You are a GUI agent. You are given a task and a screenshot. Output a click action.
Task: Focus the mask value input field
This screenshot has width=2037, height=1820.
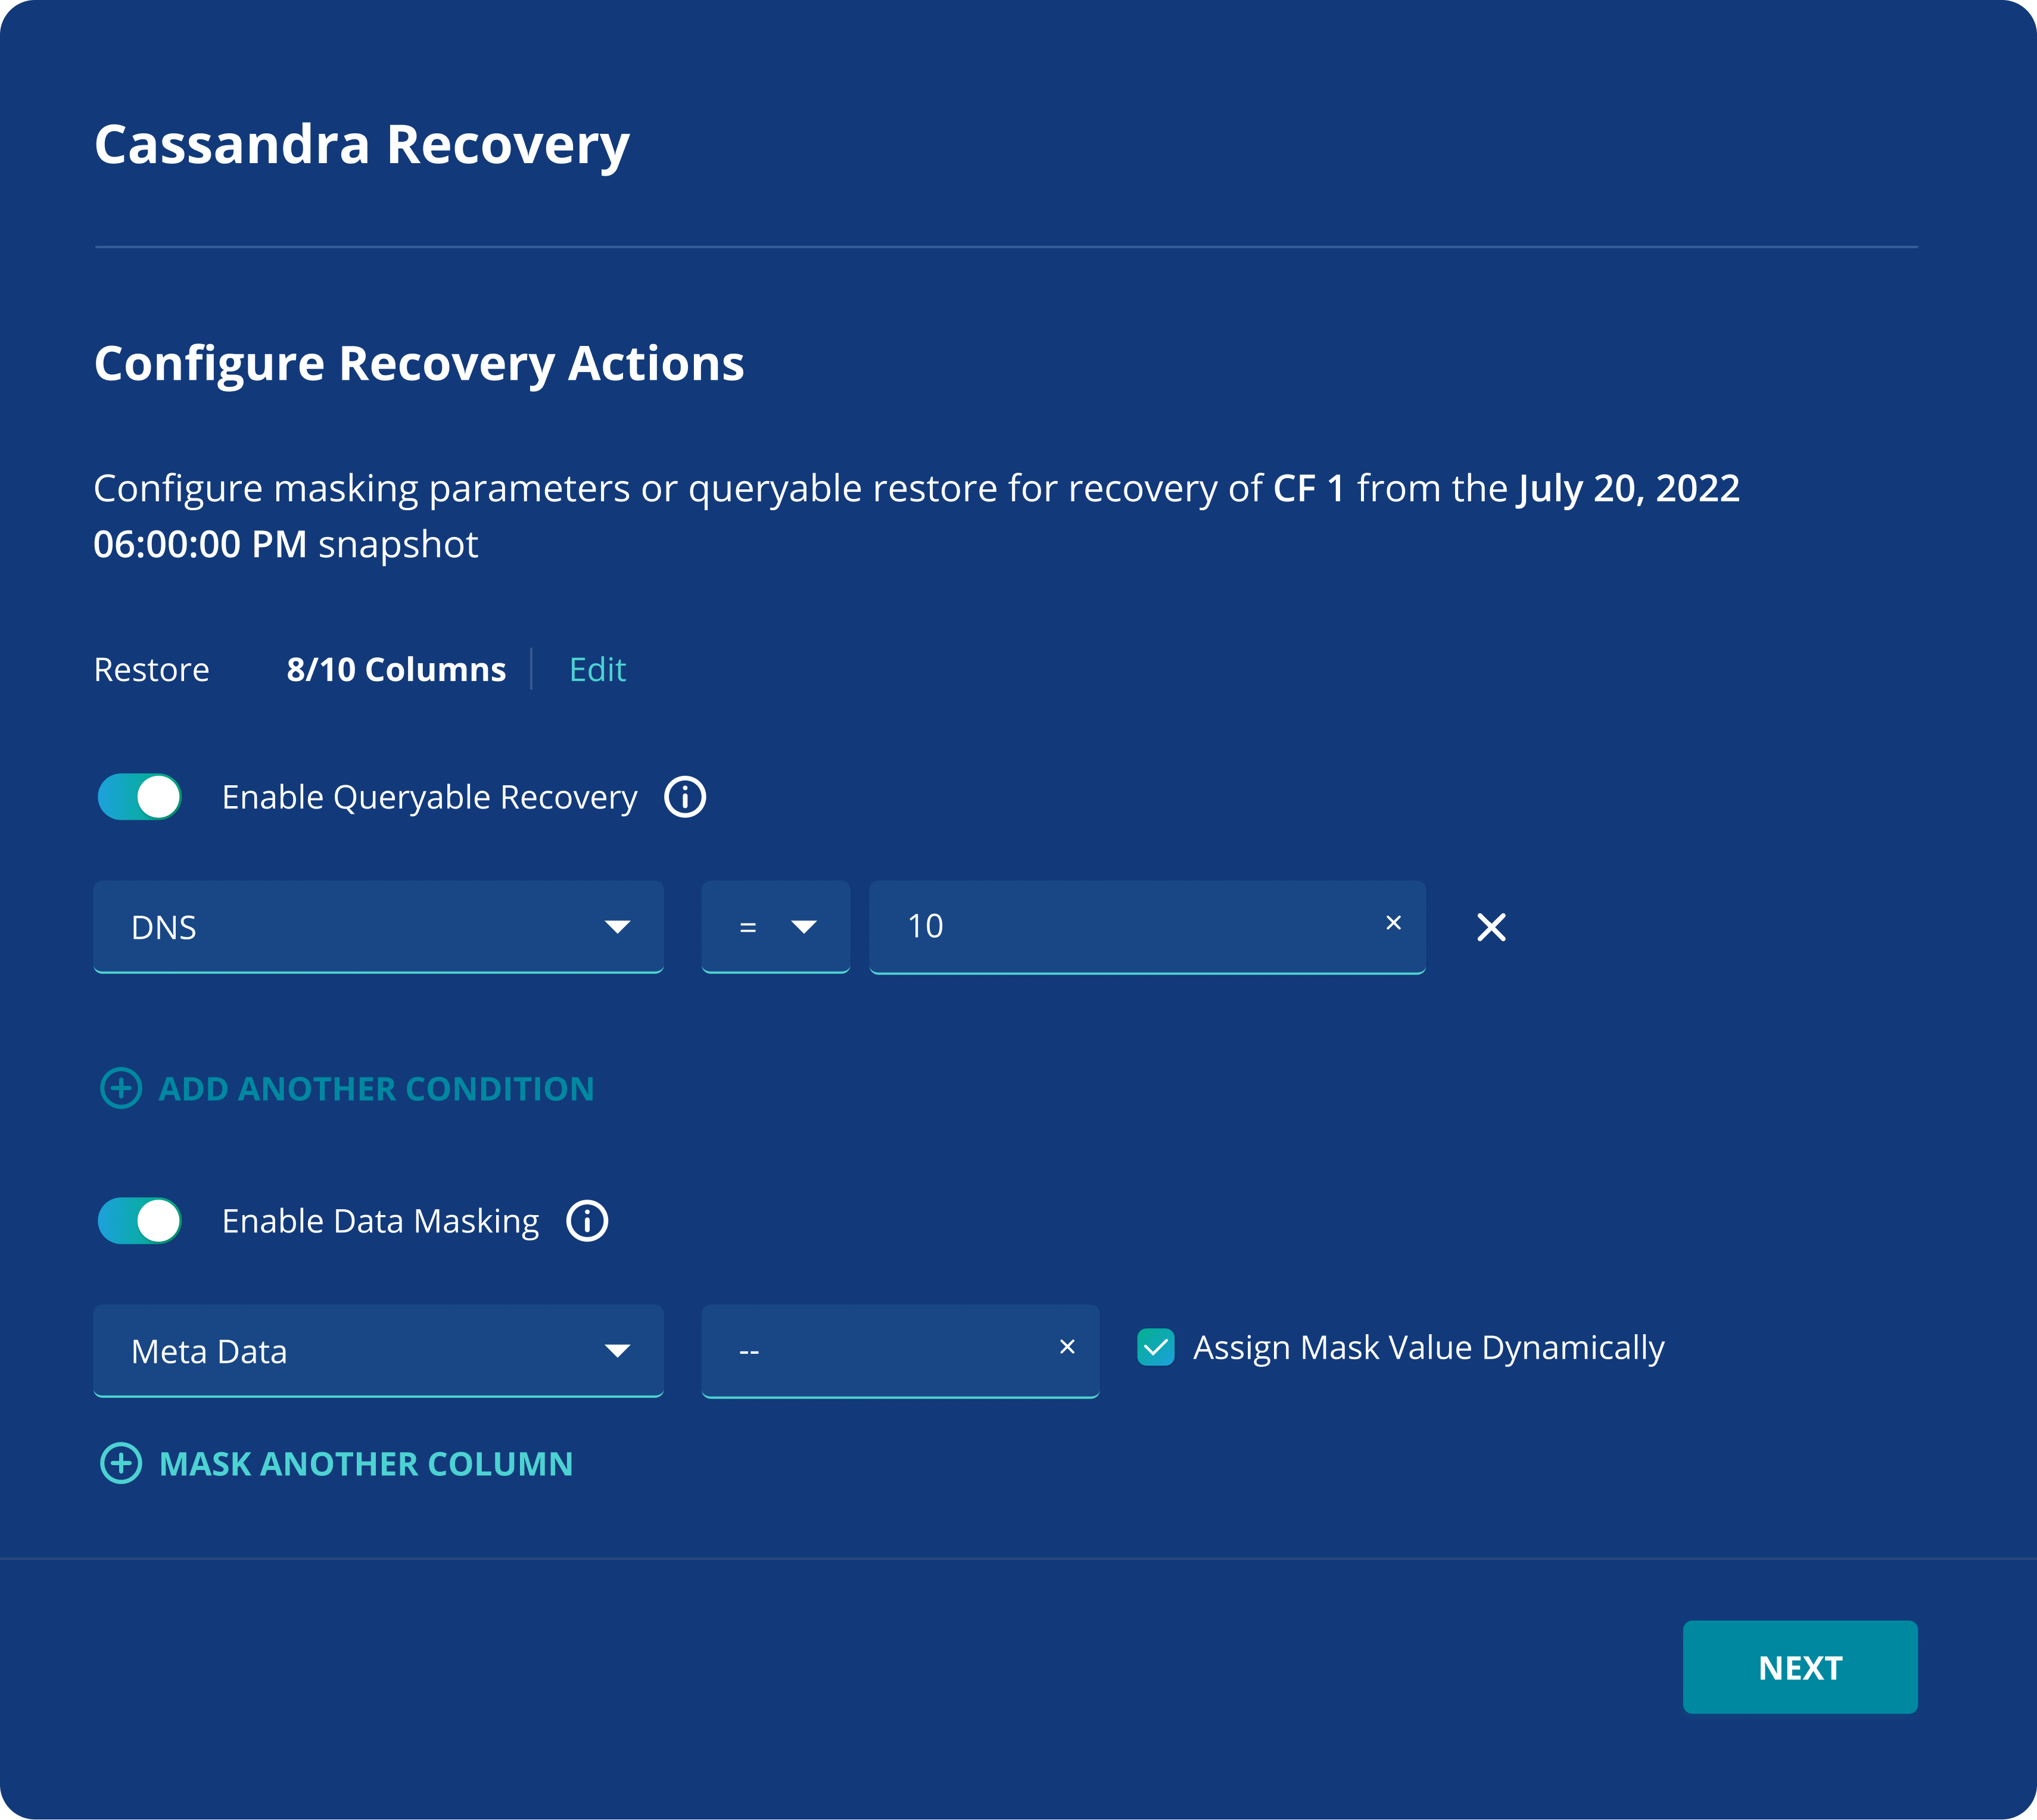(901, 1351)
